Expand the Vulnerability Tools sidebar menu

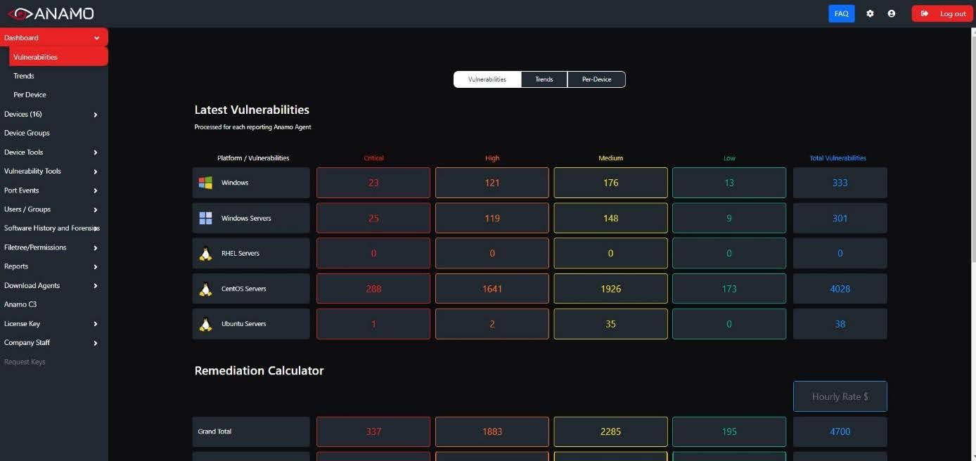click(96, 171)
